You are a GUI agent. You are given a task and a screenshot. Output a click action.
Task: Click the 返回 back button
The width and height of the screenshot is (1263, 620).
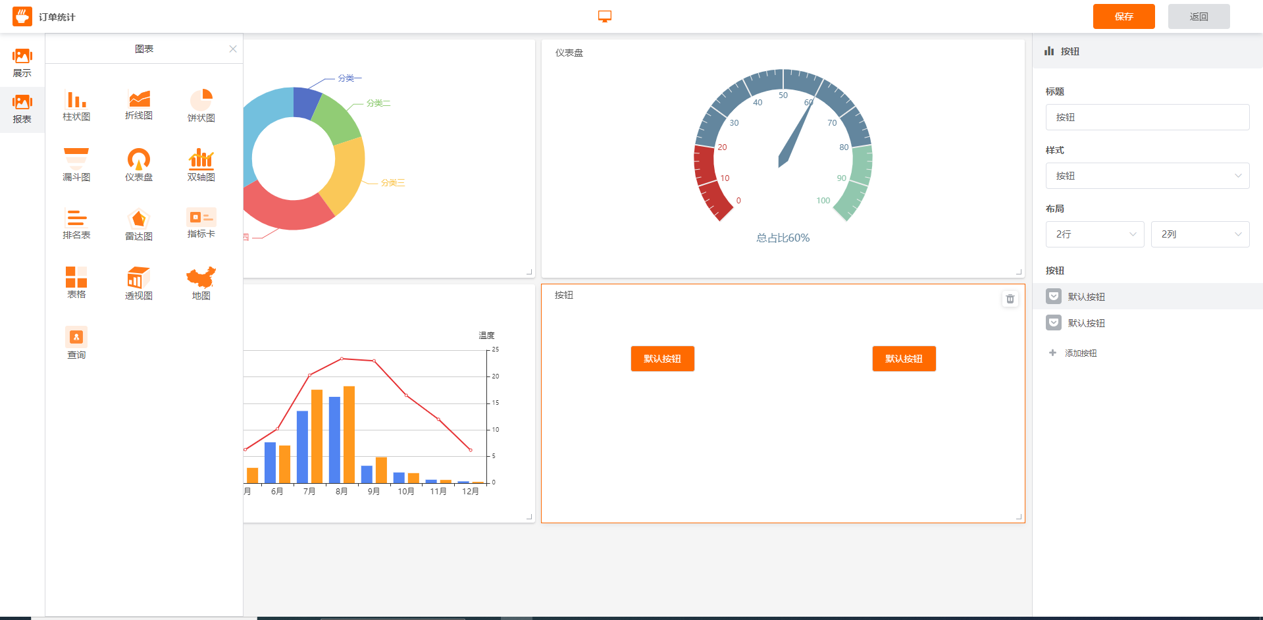coord(1199,16)
